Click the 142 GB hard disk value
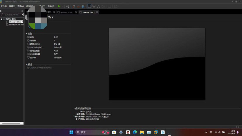 [x=57, y=44]
